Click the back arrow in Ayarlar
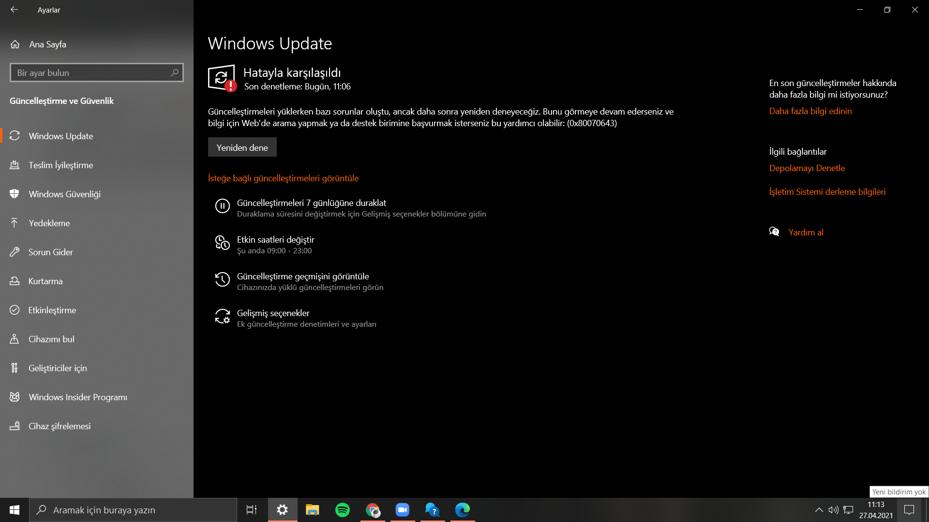The width and height of the screenshot is (929, 522). click(15, 10)
